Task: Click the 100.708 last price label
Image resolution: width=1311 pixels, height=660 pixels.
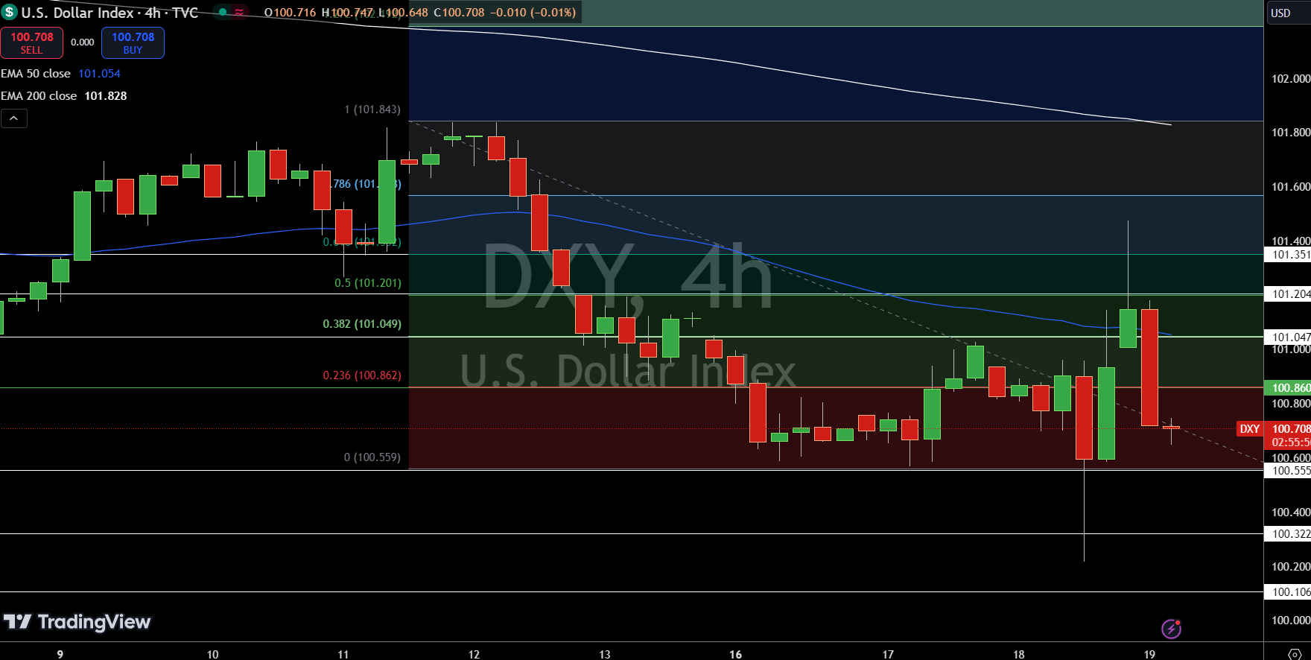Action: tap(1290, 429)
